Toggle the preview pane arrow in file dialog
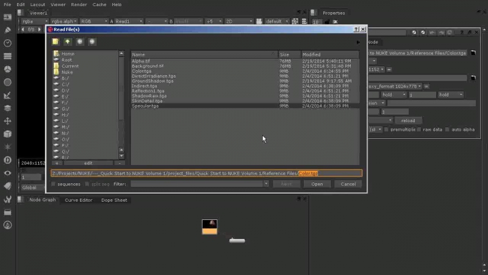The width and height of the screenshot is (488, 275). click(x=358, y=42)
